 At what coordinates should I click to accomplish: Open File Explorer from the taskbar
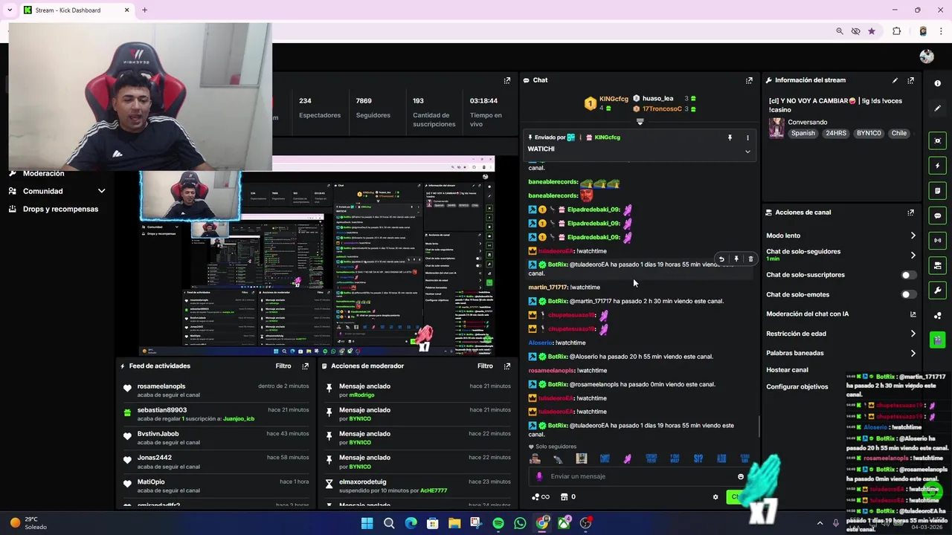coord(454,524)
